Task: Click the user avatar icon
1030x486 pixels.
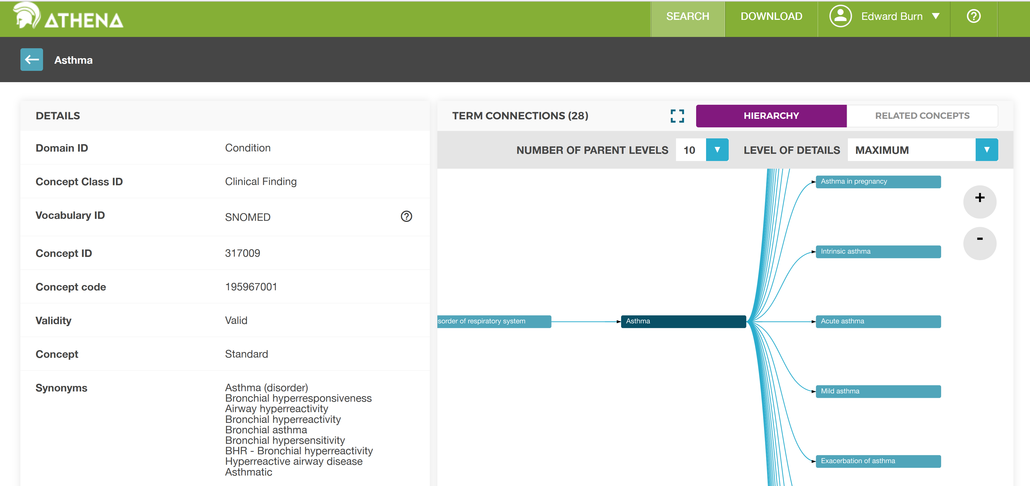Action: pos(840,16)
